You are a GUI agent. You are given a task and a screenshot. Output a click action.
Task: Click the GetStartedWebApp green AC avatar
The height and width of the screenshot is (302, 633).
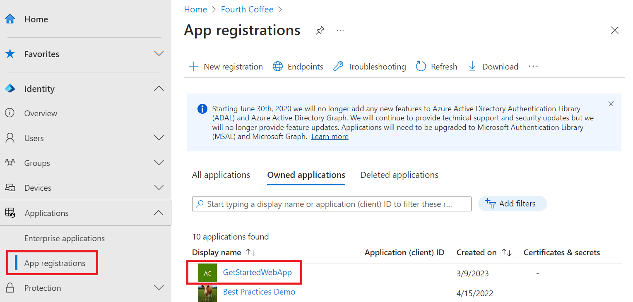click(207, 273)
